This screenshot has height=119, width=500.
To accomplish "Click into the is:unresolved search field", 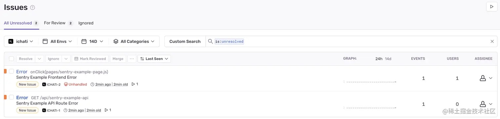I will coord(351,42).
